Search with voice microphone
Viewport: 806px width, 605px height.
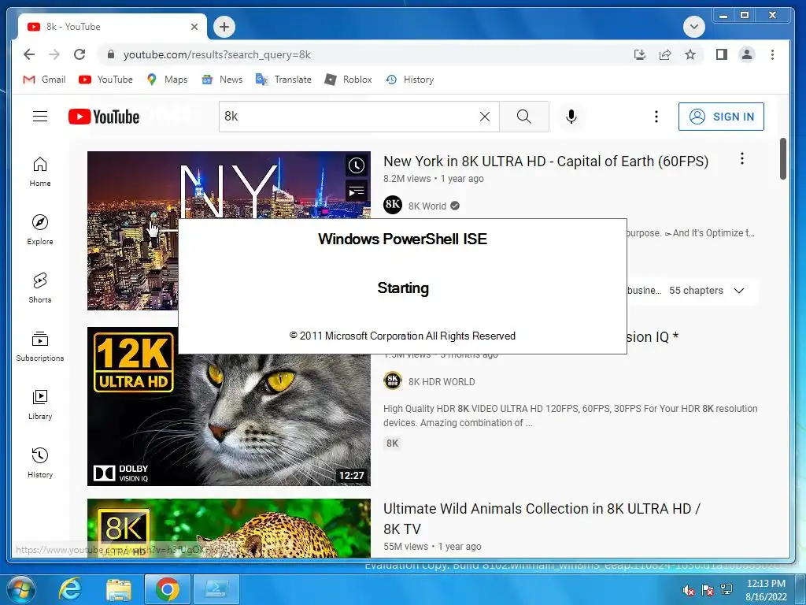point(571,117)
